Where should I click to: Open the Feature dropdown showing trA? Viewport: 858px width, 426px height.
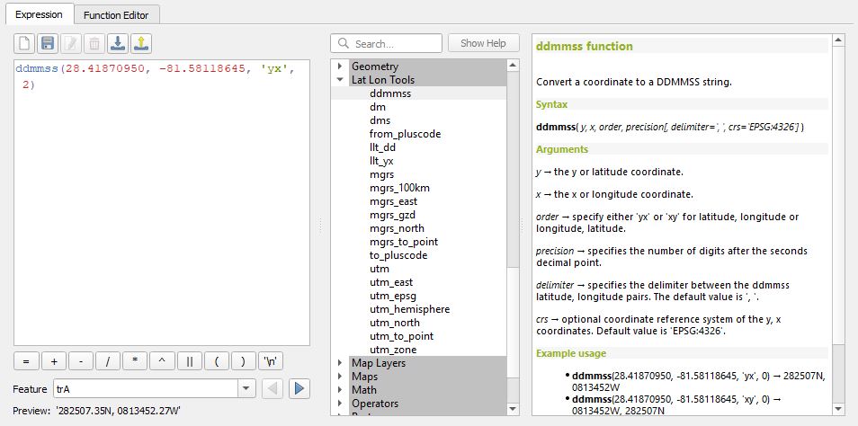click(x=155, y=389)
